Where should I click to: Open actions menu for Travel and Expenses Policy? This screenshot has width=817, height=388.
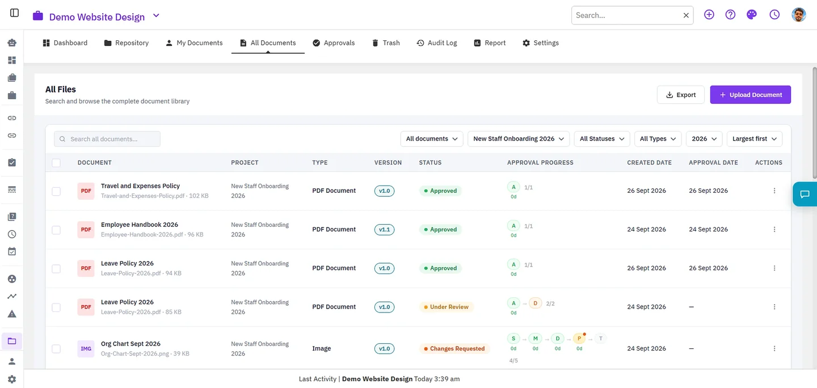pos(774,191)
